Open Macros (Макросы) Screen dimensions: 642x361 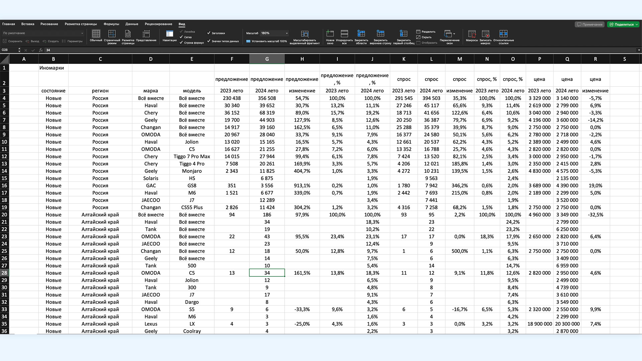click(472, 36)
